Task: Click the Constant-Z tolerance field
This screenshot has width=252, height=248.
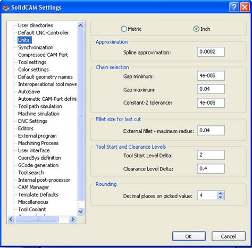Action: click(x=211, y=102)
